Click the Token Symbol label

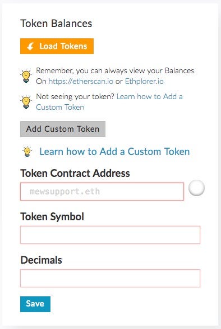[x=52, y=216]
